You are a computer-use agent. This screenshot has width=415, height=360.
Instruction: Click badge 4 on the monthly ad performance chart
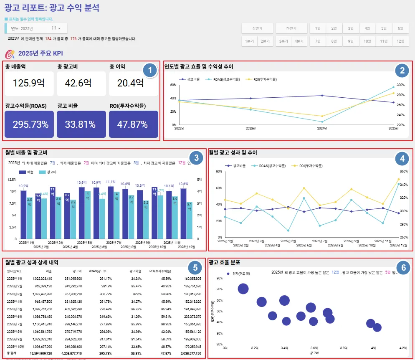coord(402,158)
